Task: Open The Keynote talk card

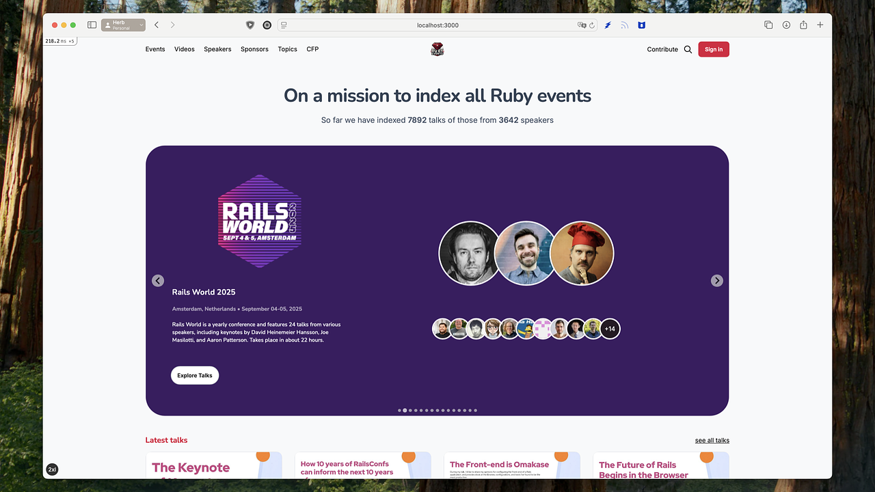Action: (x=214, y=465)
